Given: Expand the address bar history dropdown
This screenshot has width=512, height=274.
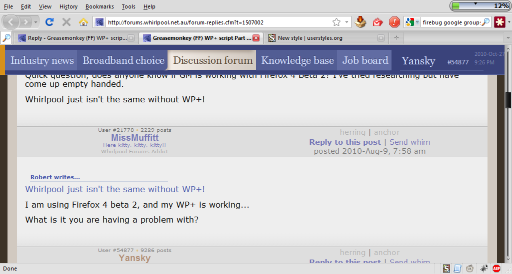Looking at the screenshot, I should pyautogui.click(x=346, y=22).
